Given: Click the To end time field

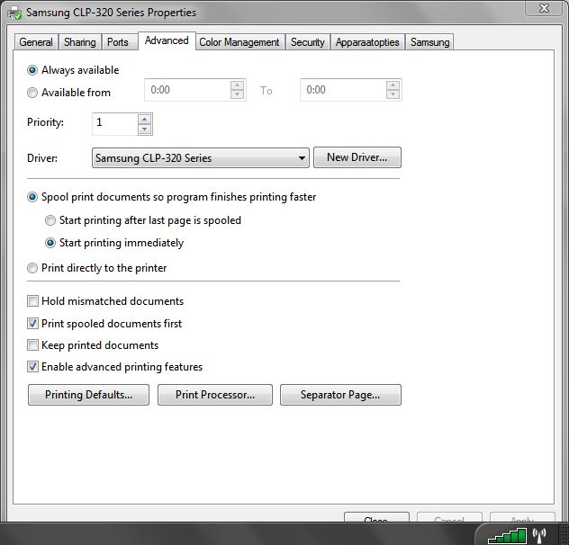Looking at the screenshot, I should click(343, 90).
